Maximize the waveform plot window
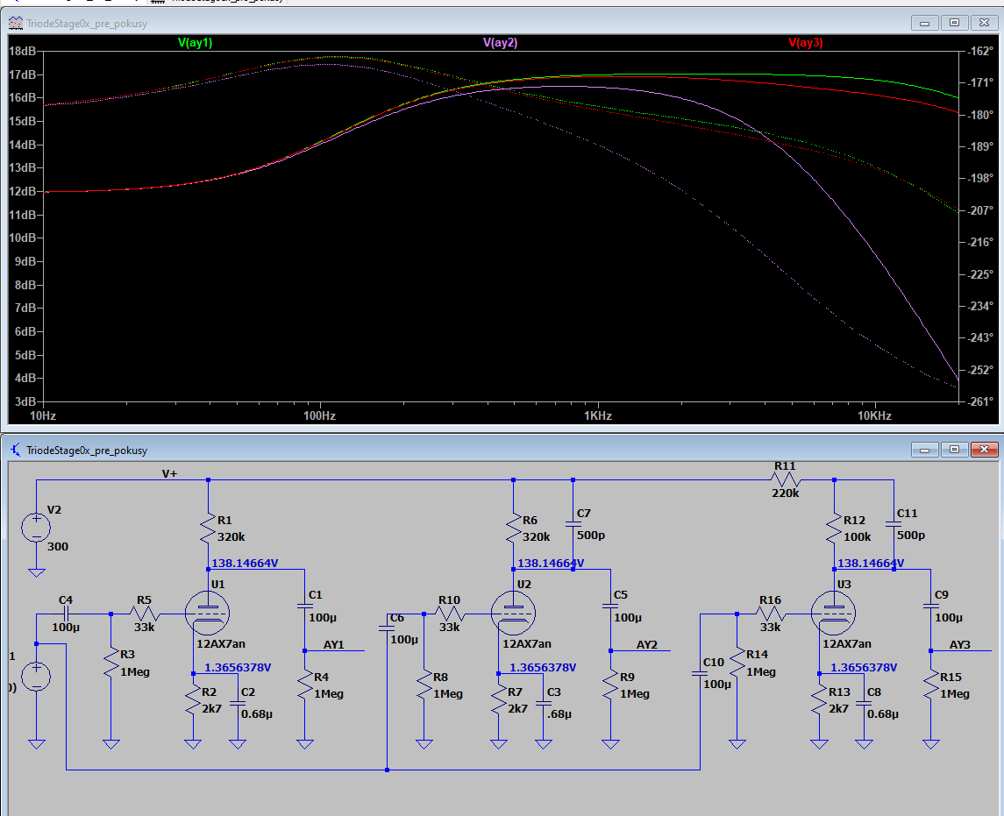Screen dimensions: 1004x816 (955, 22)
